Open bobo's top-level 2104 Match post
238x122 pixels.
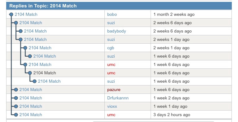(x=26, y=15)
